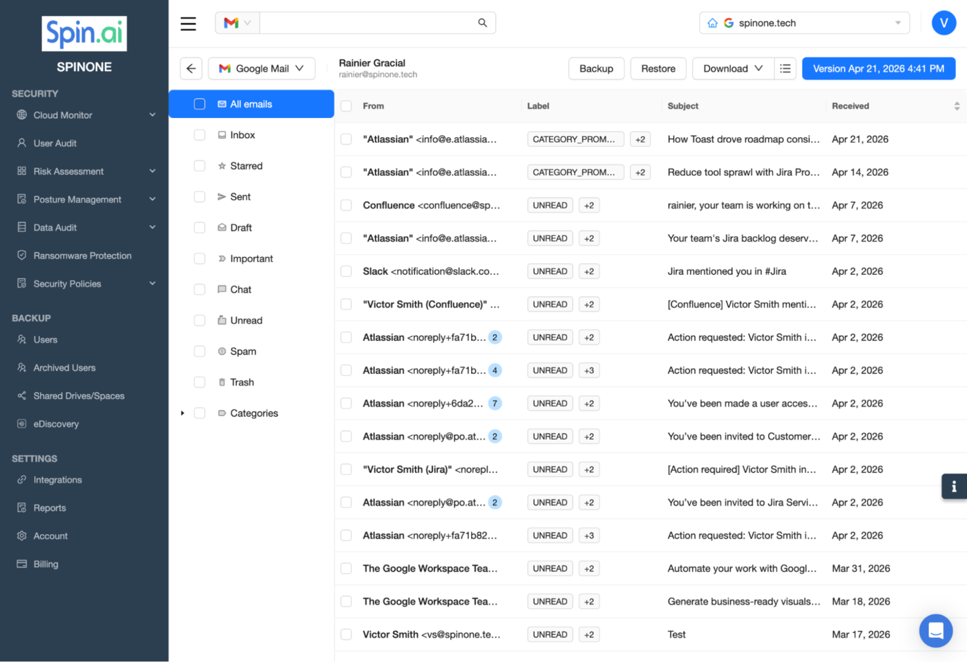Select checkbox for the Slack notification email

pos(346,272)
